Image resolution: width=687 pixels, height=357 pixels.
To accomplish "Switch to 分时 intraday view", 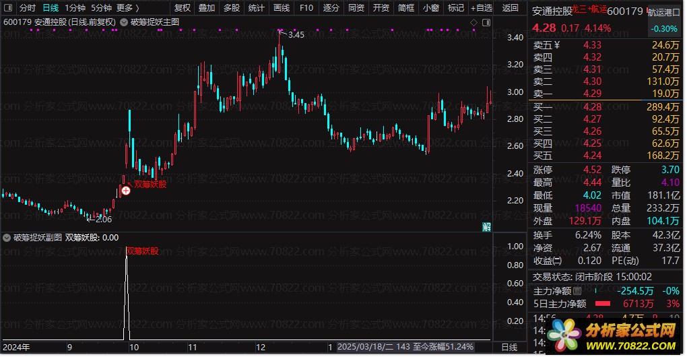I will pyautogui.click(x=27, y=8).
